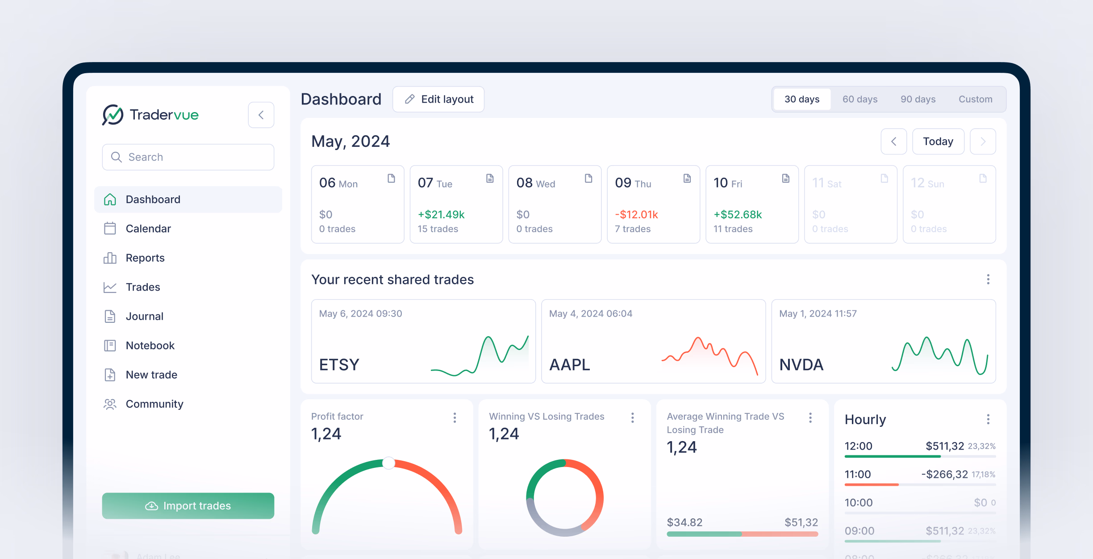Open the Hourly panel options menu
Viewport: 1093px width, 559px height.
988,419
